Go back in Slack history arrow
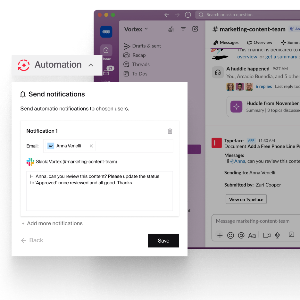The image size is (300, 300). point(167,15)
